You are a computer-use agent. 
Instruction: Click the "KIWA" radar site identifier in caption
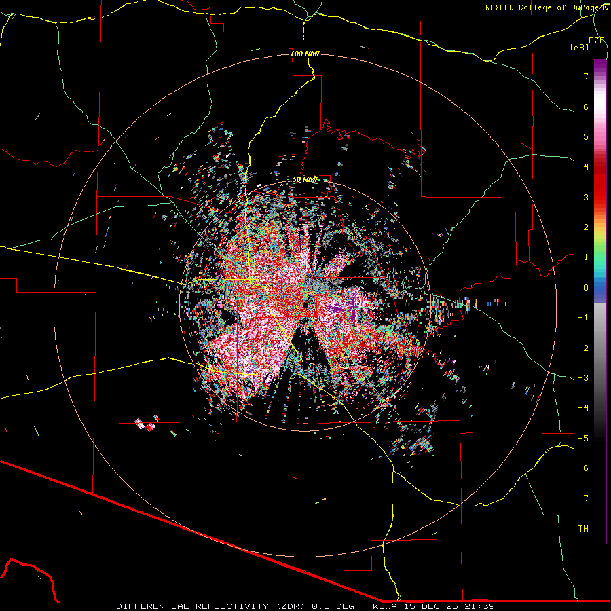pos(386,606)
